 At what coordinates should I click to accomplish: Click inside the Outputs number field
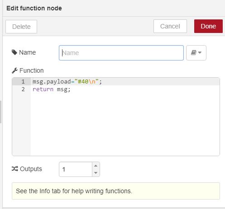point(76,169)
